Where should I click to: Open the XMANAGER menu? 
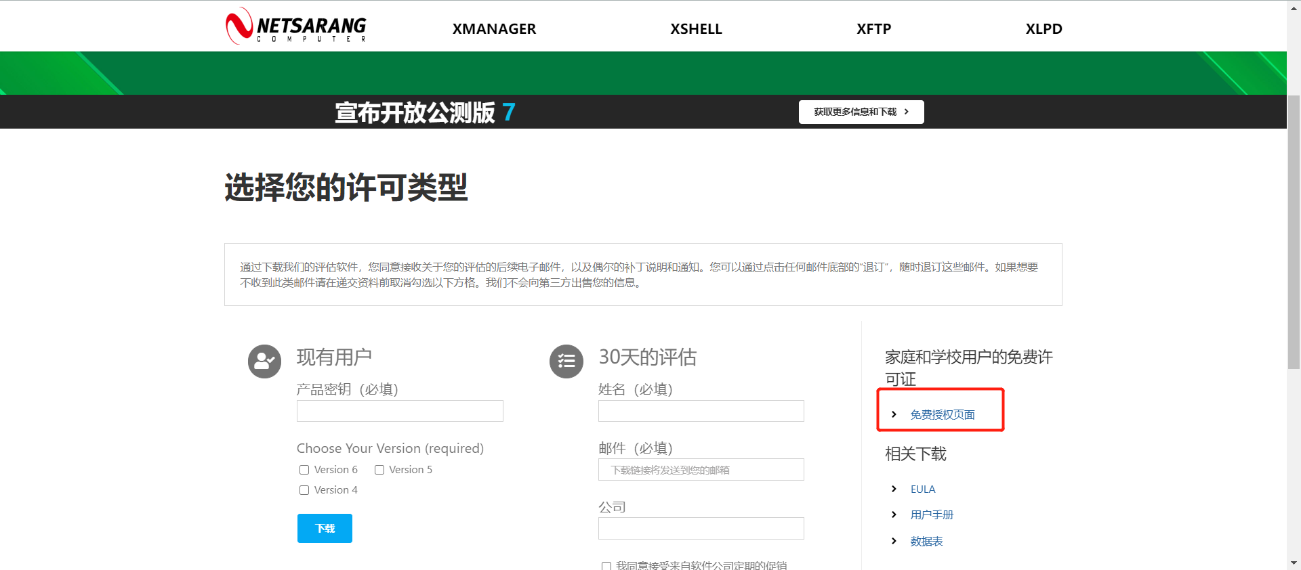pos(494,29)
